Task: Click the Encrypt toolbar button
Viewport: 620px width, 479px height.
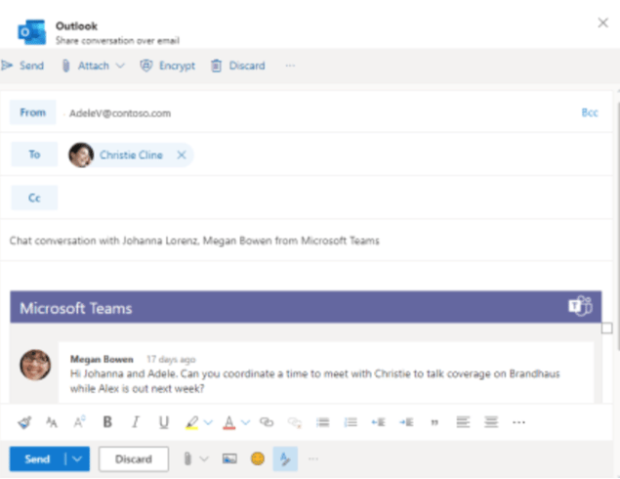Action: pos(168,65)
